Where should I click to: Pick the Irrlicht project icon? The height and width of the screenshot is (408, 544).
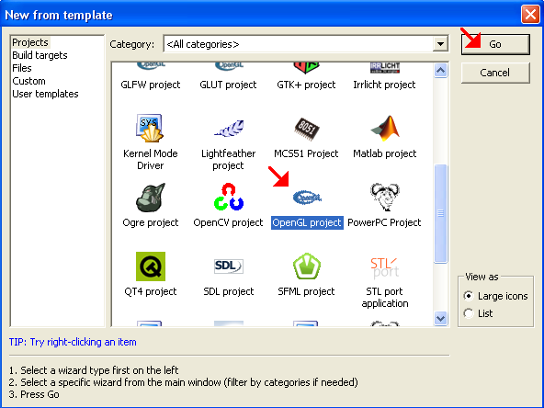coord(385,68)
